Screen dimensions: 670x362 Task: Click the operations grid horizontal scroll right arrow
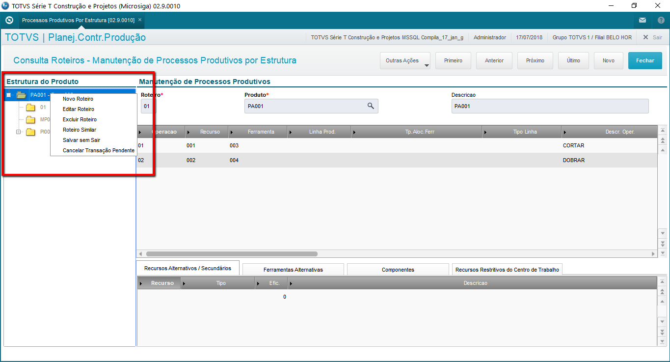[653, 254]
